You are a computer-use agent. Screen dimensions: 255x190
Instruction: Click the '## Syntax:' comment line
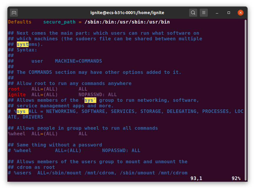pos(23,50)
